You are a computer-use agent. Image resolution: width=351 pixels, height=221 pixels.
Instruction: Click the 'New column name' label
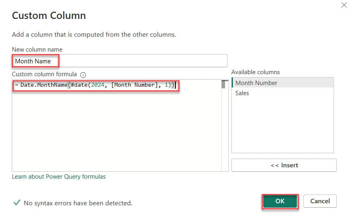click(x=37, y=50)
